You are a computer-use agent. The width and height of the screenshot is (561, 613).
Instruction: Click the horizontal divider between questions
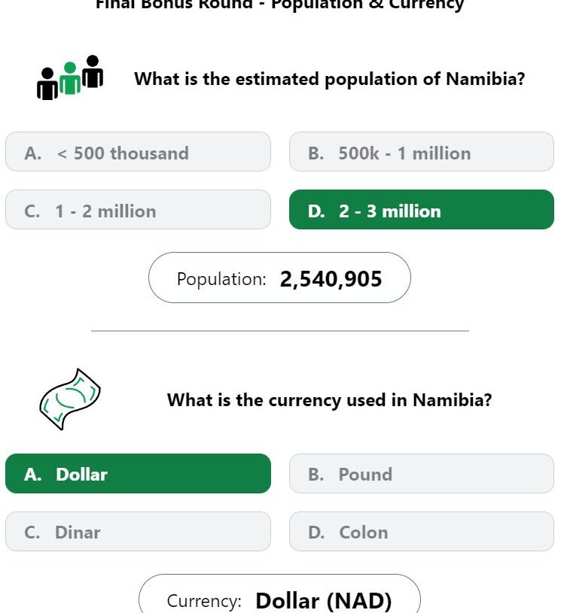279,330
